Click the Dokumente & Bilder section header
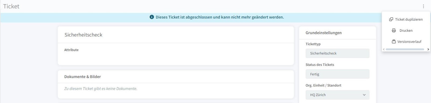This screenshot has height=103, width=431. pos(82,77)
